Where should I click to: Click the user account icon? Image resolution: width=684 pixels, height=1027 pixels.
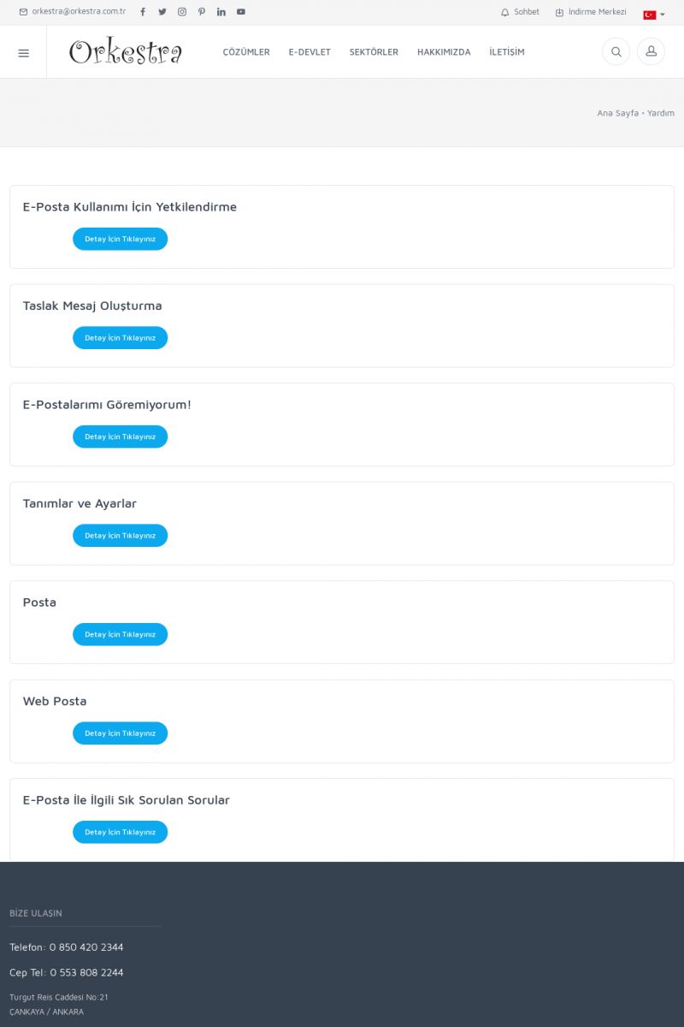point(651,52)
